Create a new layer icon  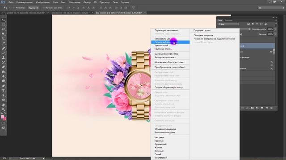pos(267,108)
